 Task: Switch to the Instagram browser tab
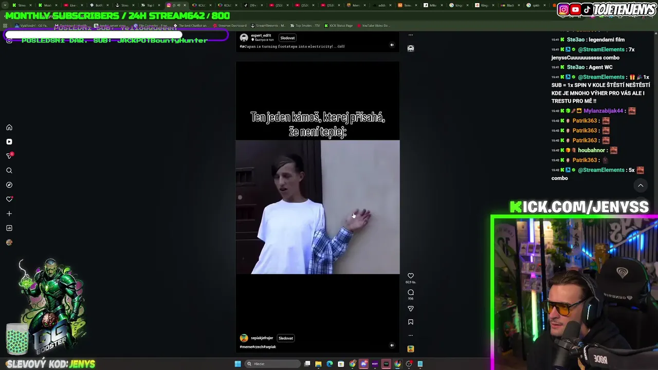tap(176, 5)
